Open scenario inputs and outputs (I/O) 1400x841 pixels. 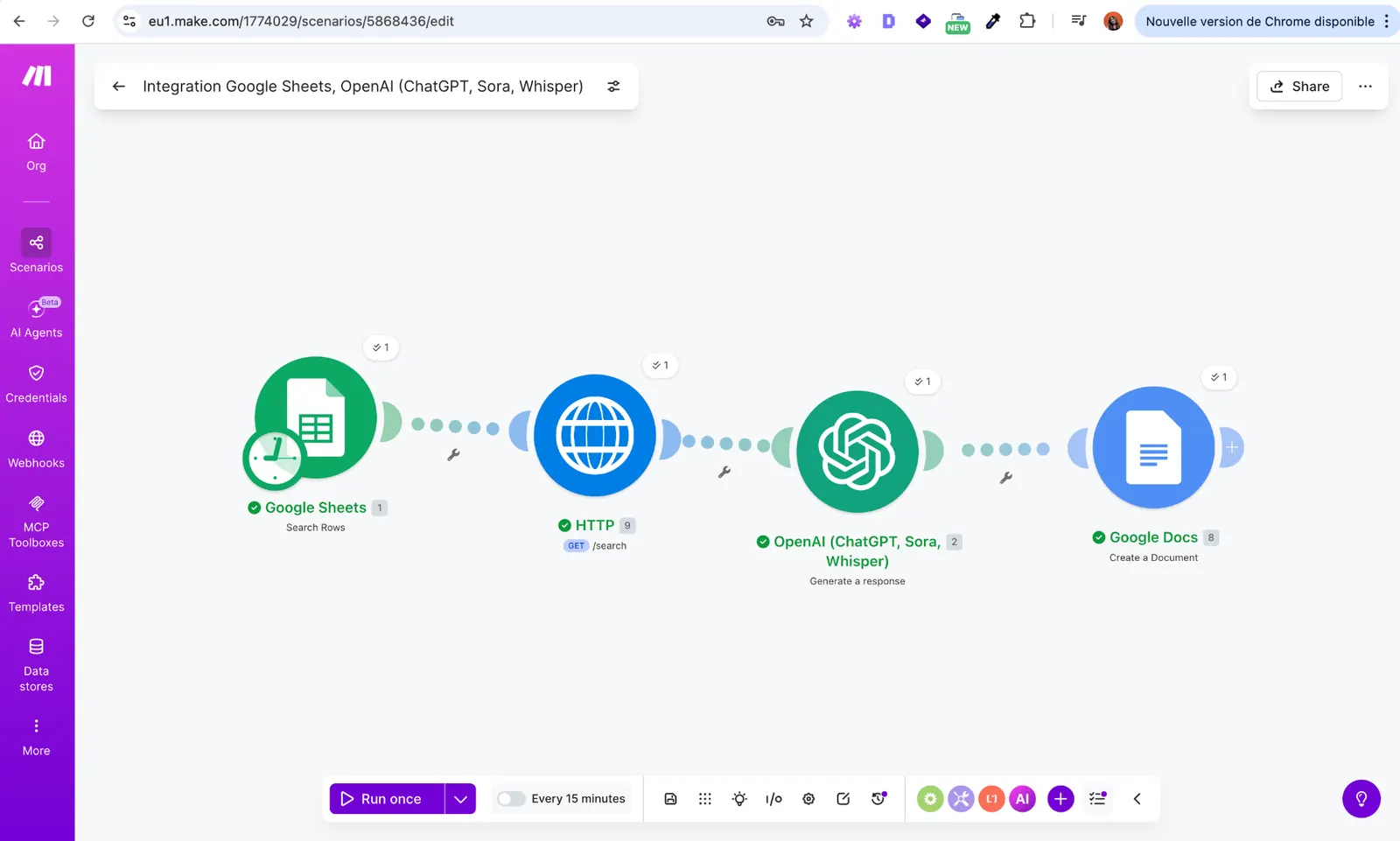pos(773,799)
